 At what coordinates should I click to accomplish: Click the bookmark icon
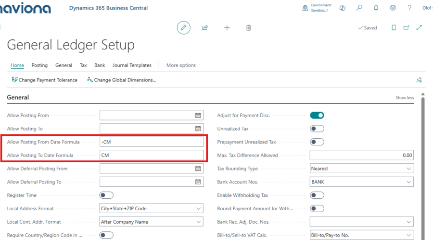tap(394, 27)
